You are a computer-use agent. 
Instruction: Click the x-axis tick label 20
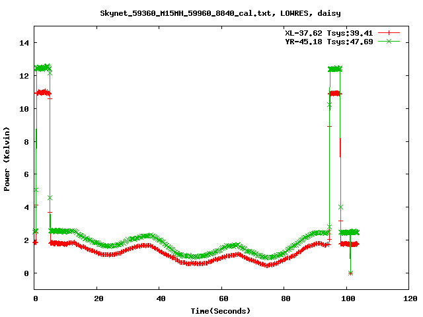(x=98, y=299)
